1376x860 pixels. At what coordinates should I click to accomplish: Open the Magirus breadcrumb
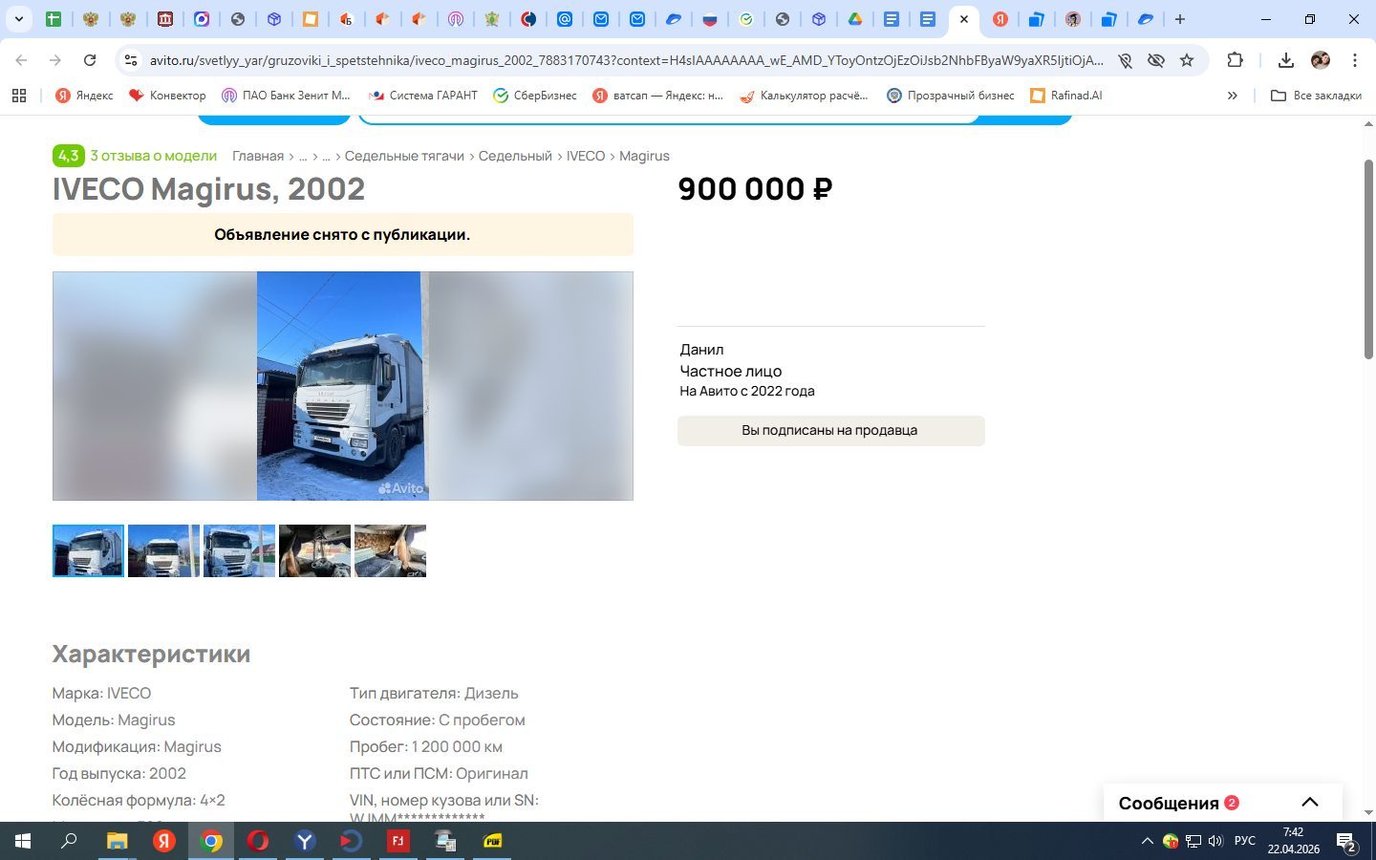point(644,156)
